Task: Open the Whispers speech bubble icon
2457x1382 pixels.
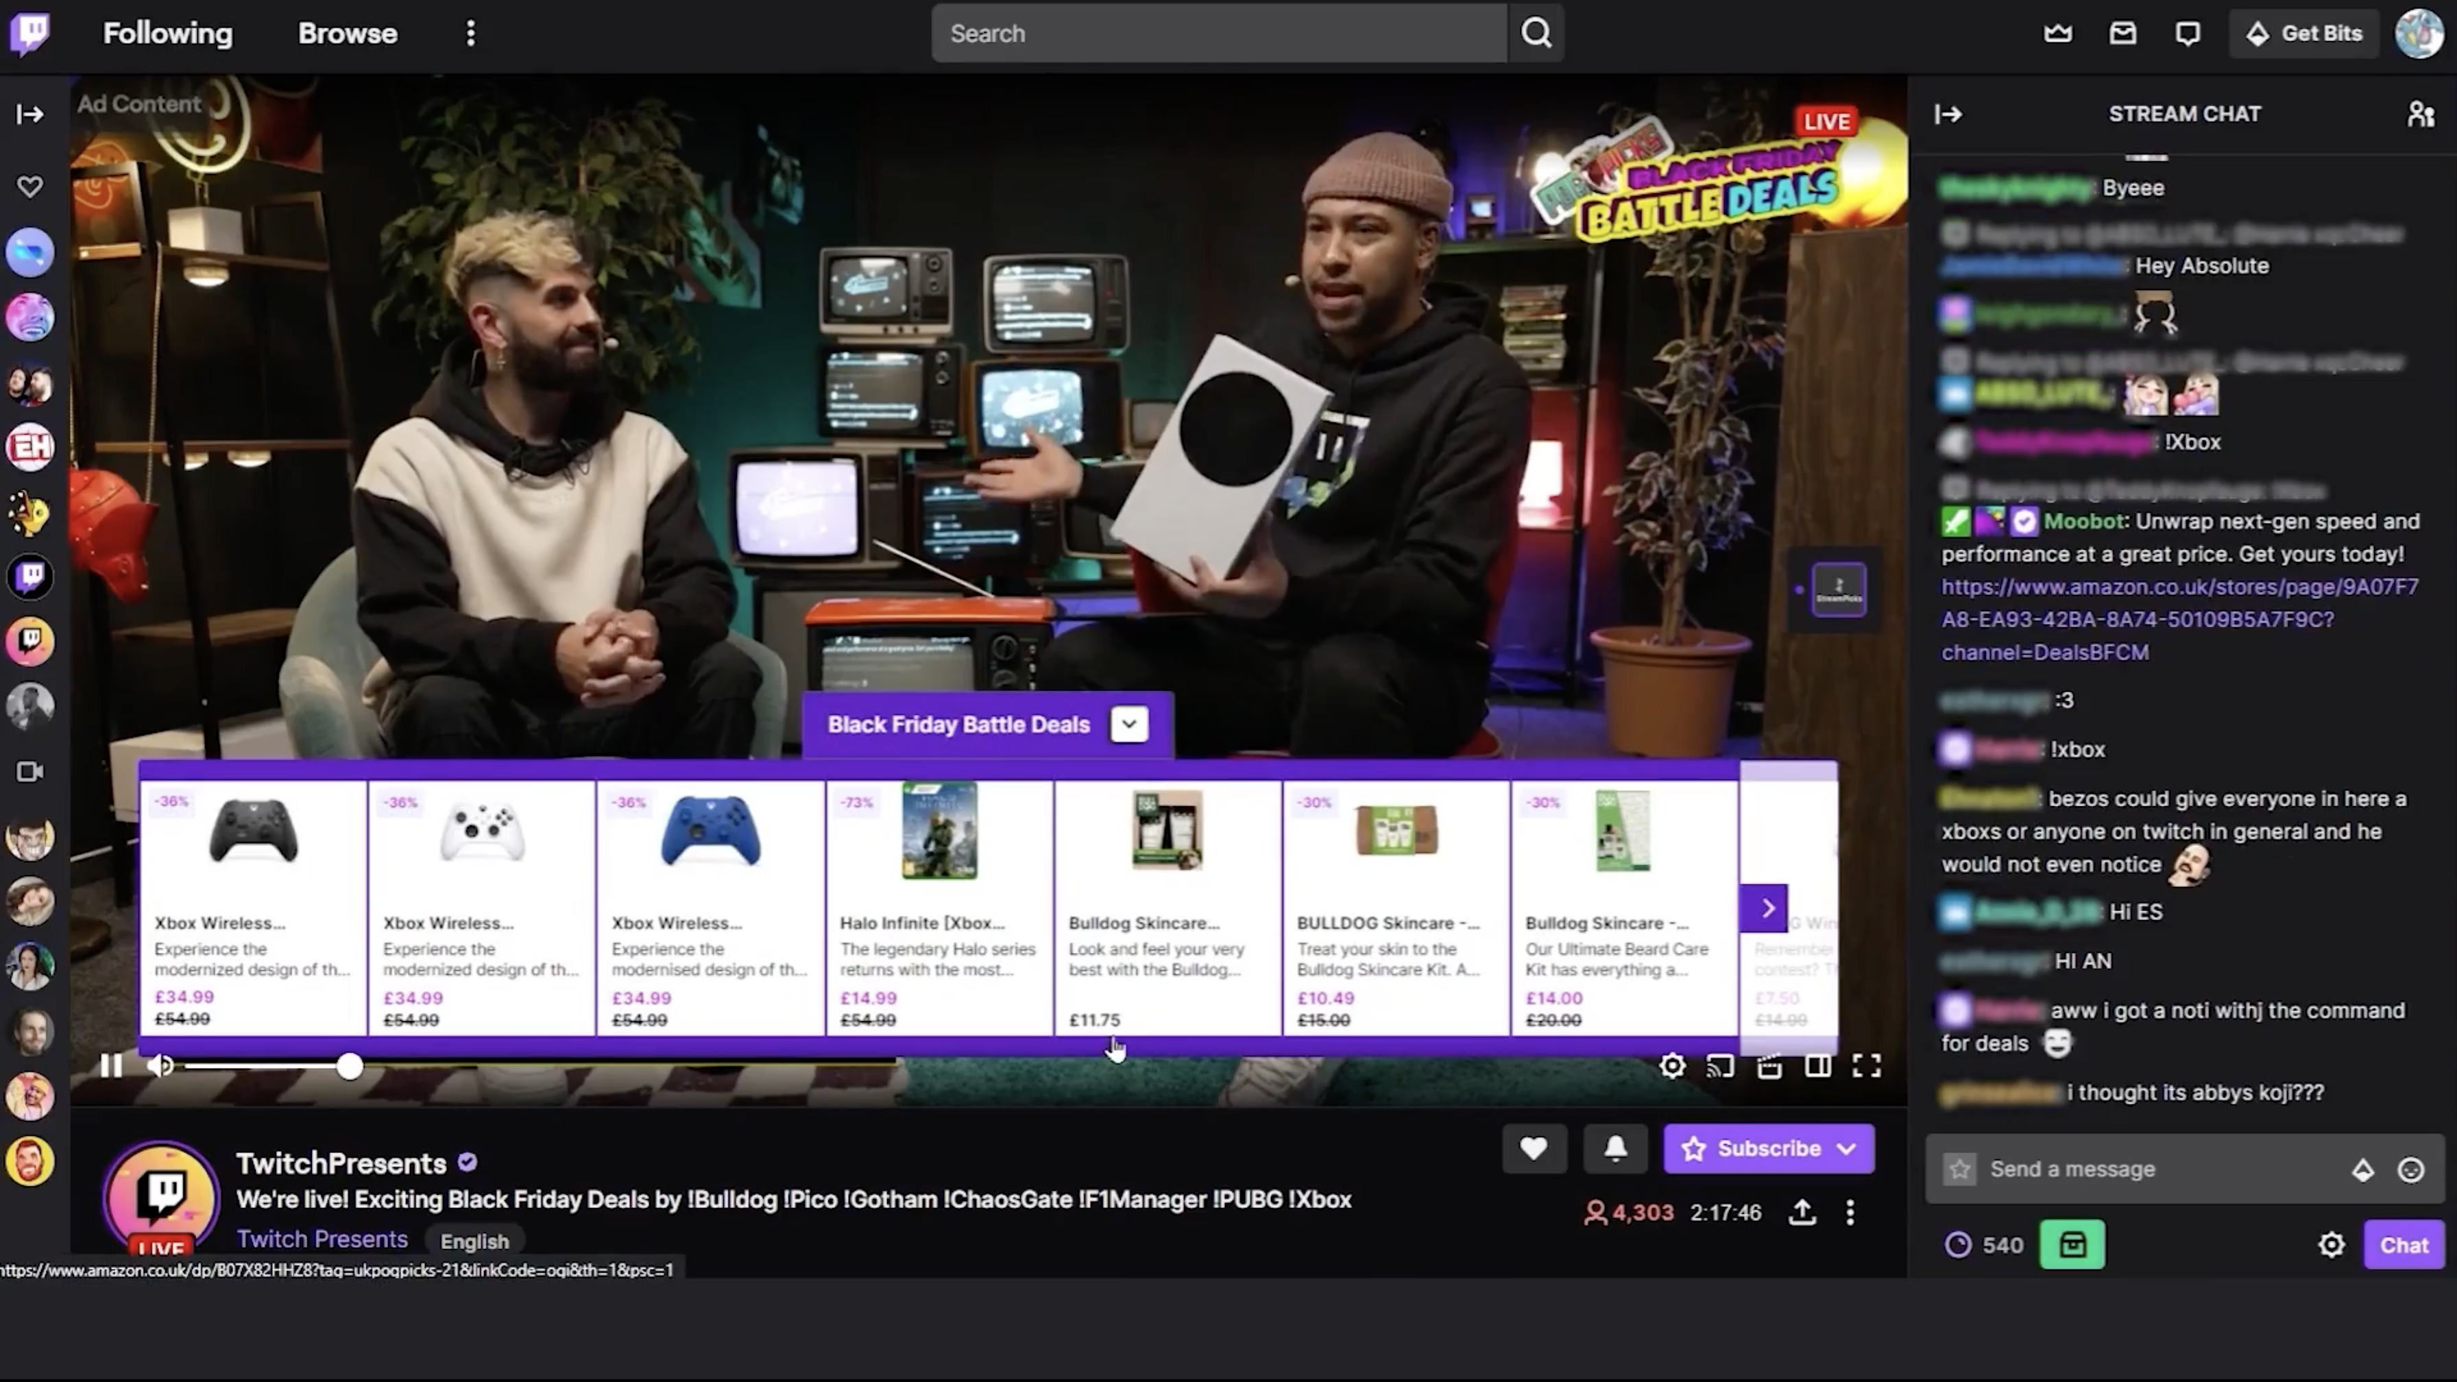Action: (x=2187, y=34)
